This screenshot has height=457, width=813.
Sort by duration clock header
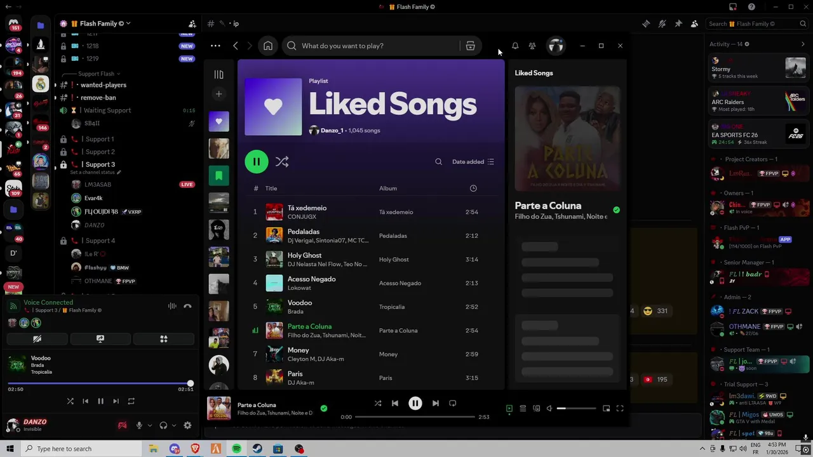pyautogui.click(x=473, y=189)
